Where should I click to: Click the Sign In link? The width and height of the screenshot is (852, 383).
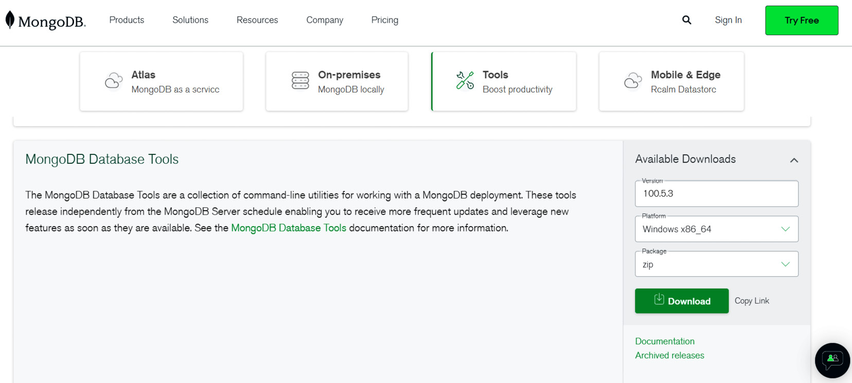729,20
